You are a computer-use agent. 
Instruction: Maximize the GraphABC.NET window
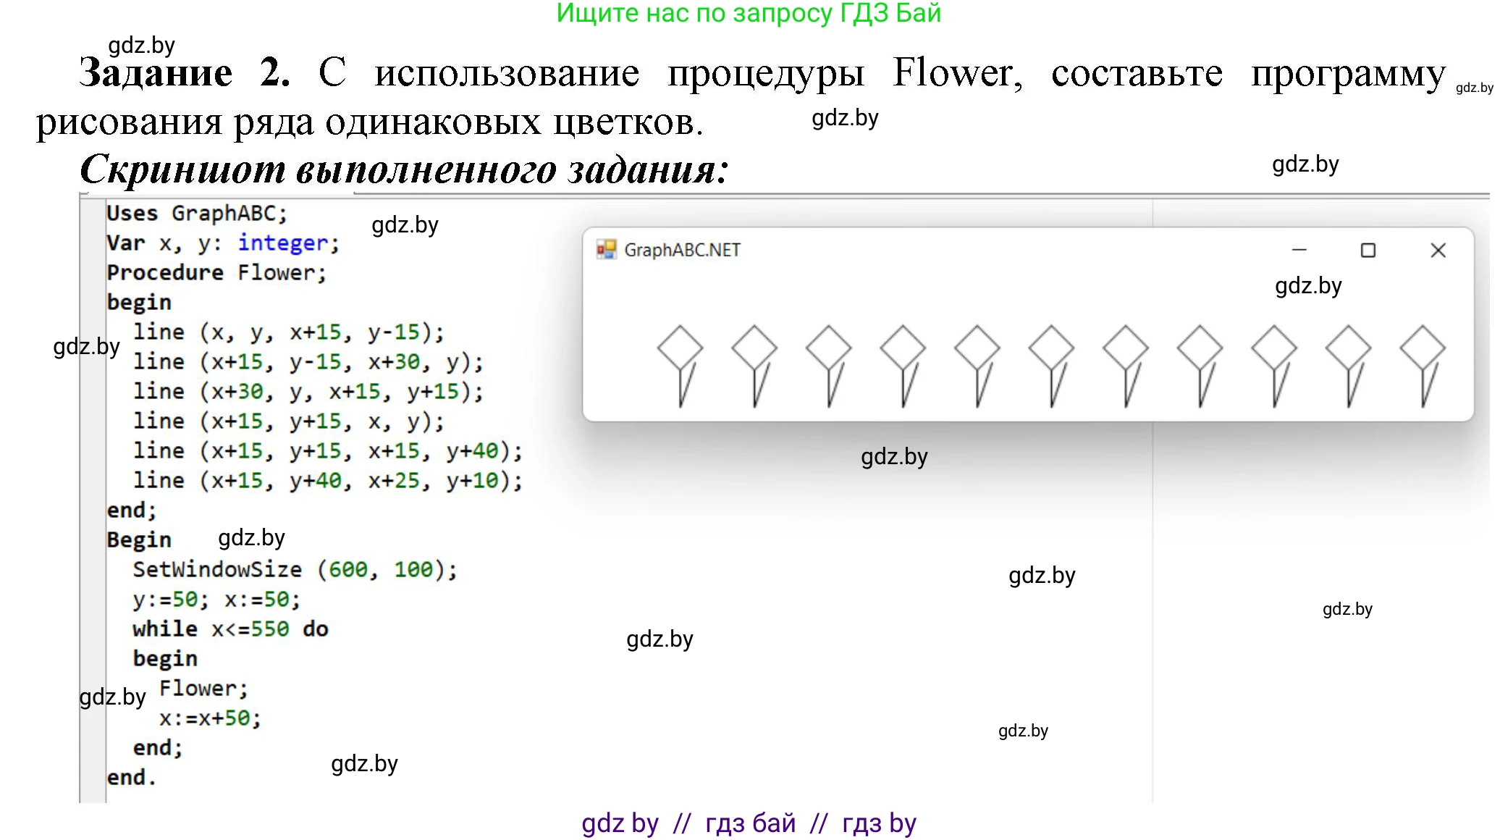(1368, 250)
